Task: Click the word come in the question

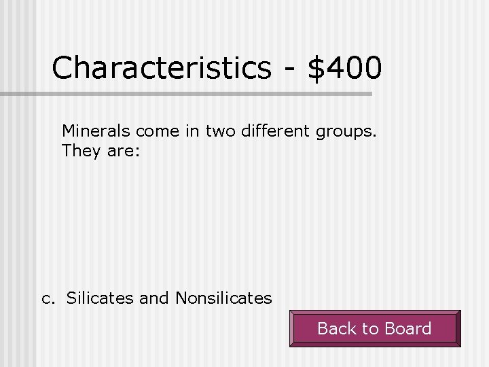Action: coord(157,130)
